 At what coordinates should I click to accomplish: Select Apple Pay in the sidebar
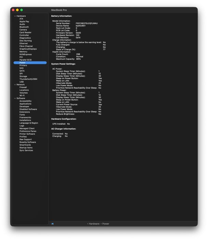pyautogui.click(x=24, y=22)
